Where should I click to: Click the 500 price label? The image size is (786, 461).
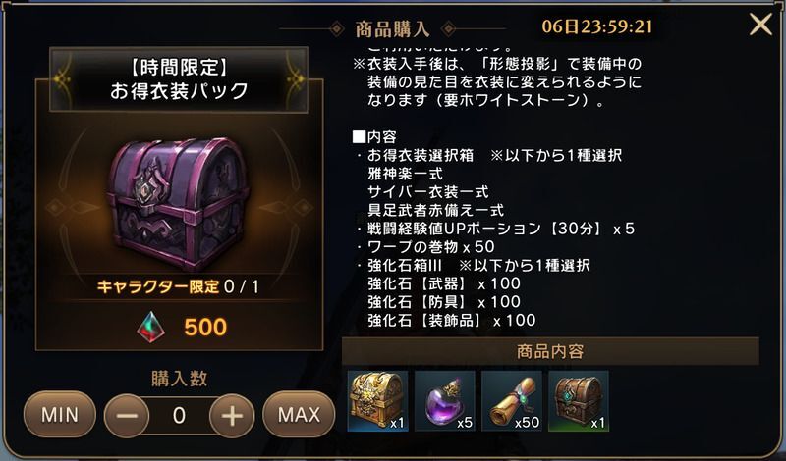(x=205, y=328)
